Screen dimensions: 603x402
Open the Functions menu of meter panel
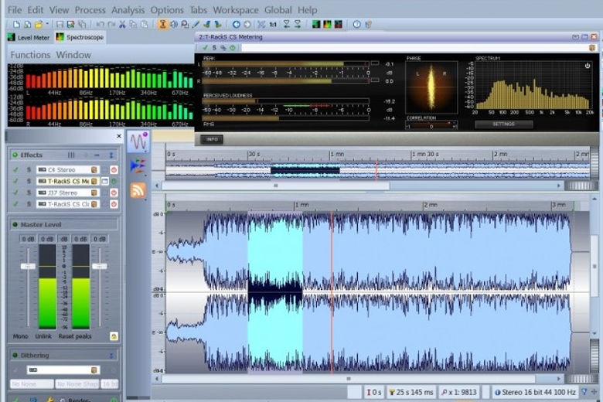coord(30,55)
